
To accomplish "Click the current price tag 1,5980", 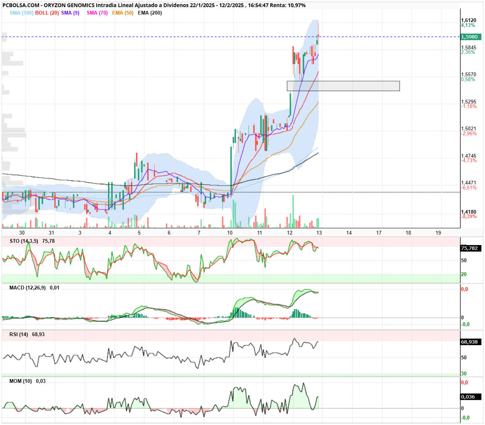I will click(471, 37).
